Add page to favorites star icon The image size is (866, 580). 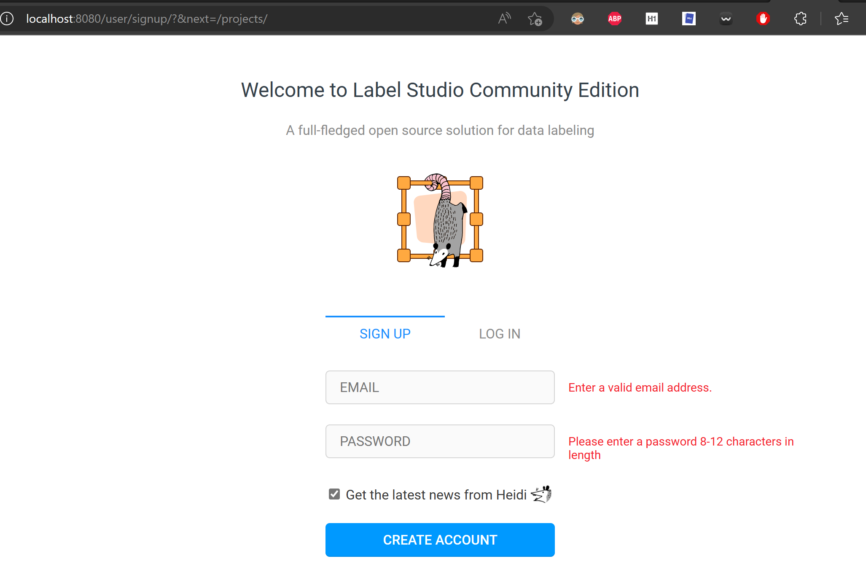[535, 19]
